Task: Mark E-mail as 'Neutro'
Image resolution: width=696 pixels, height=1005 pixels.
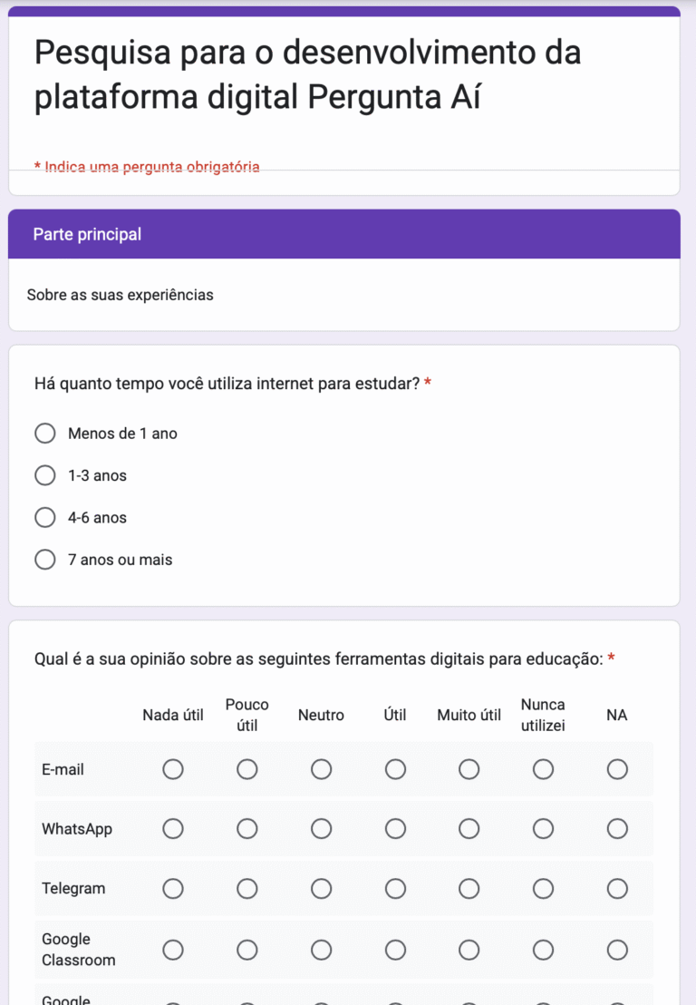Action: (x=321, y=769)
